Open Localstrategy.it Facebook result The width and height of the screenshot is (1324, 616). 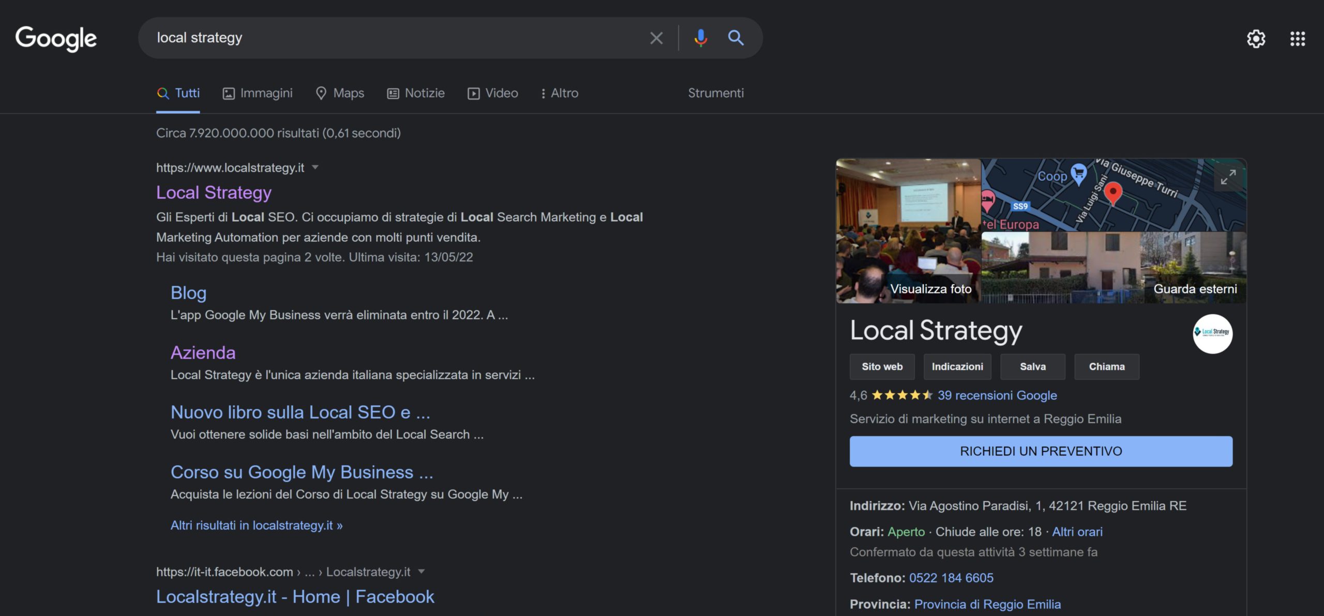coord(295,596)
